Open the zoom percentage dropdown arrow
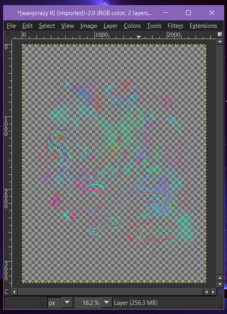 (107, 302)
